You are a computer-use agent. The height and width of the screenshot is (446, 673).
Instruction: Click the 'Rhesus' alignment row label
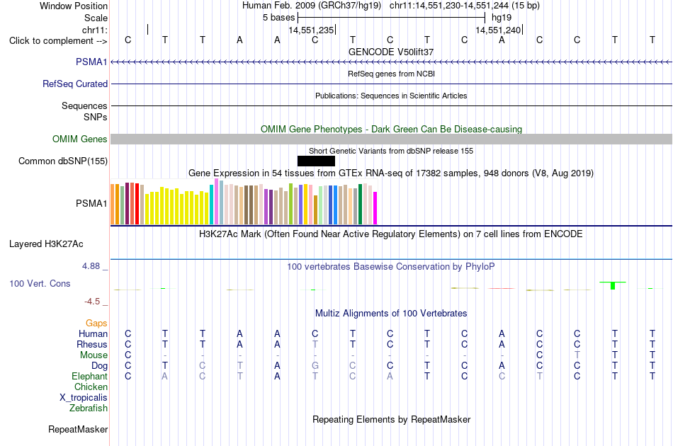tap(92, 344)
